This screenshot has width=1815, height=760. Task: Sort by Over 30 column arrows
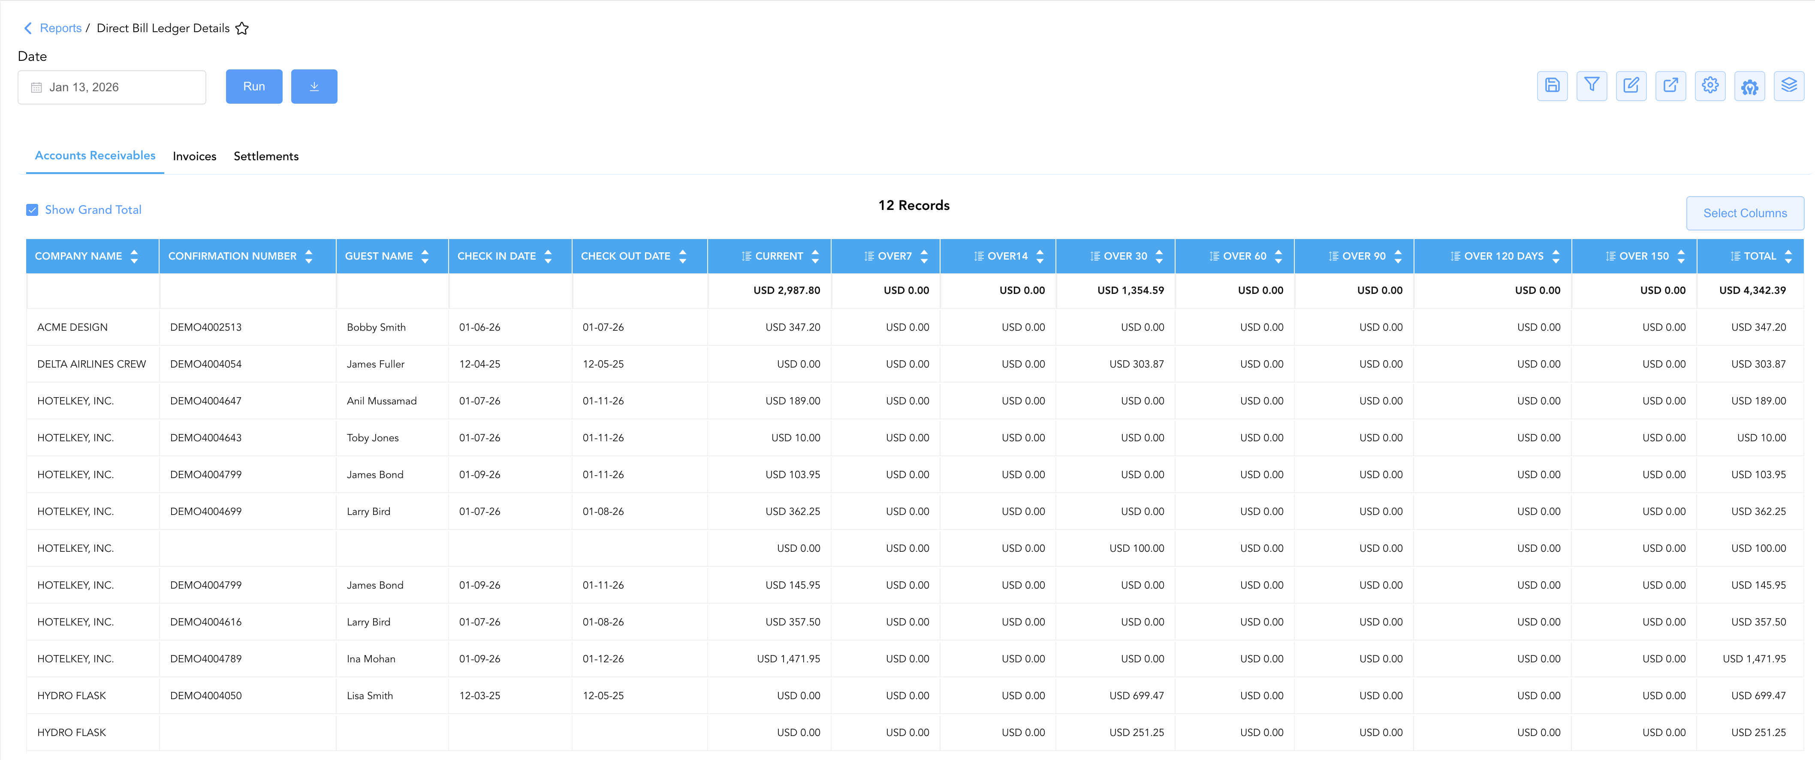tap(1159, 256)
